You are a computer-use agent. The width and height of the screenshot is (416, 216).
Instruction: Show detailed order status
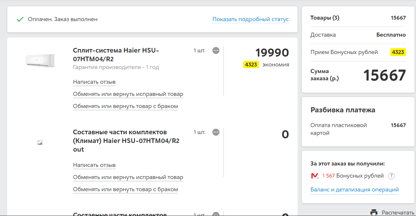coord(250,19)
